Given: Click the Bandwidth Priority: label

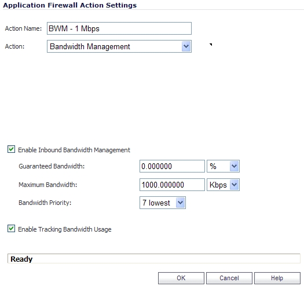Looking at the screenshot, I should pos(45,203).
